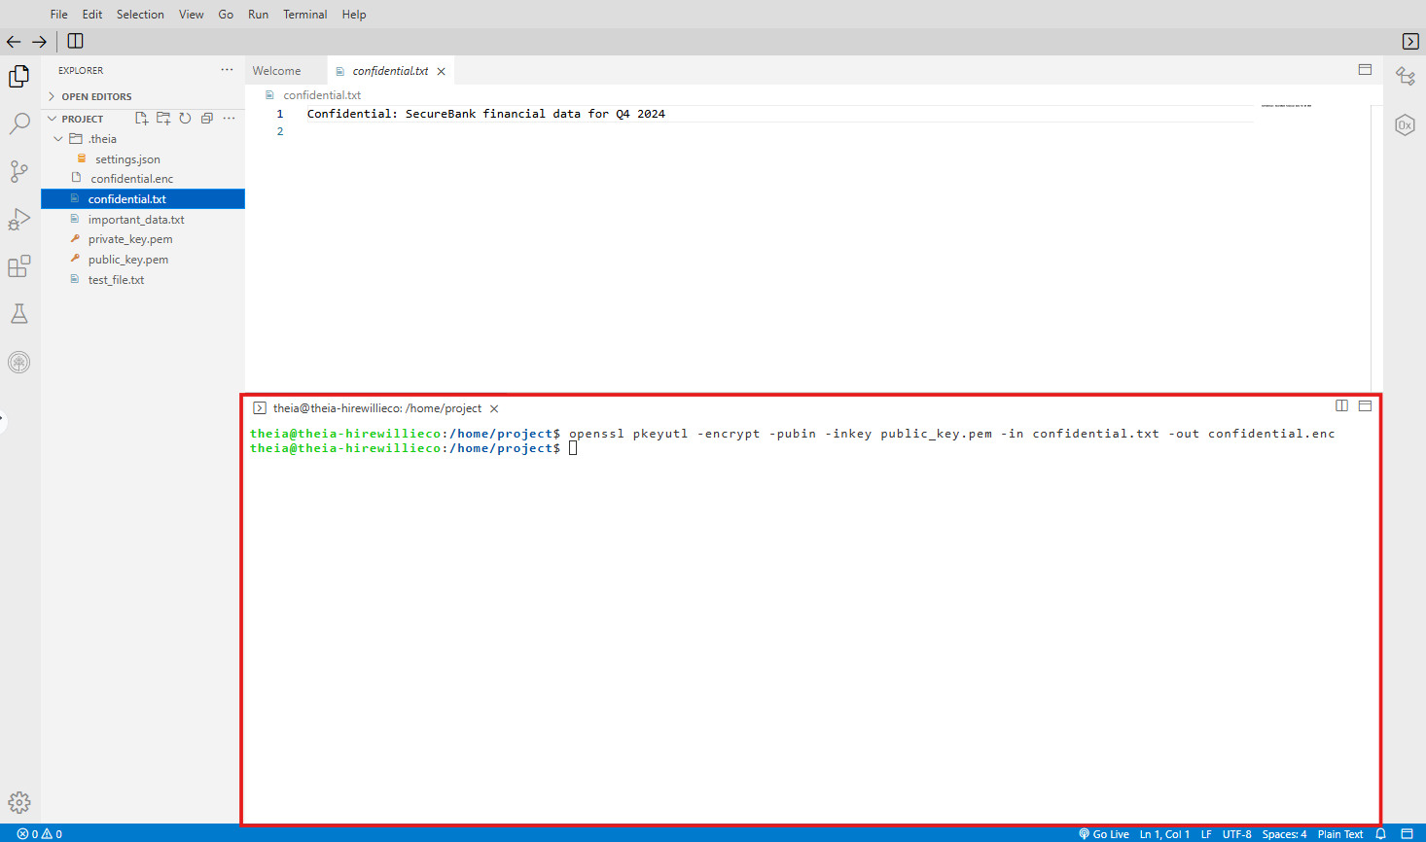This screenshot has height=842, width=1426.
Task: Split the terminal panel
Action: tap(1341, 405)
